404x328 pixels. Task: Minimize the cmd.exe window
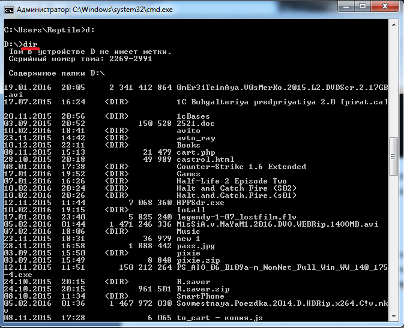point(346,7)
